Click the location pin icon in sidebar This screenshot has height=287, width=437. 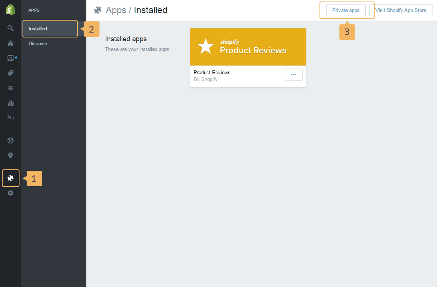11,155
